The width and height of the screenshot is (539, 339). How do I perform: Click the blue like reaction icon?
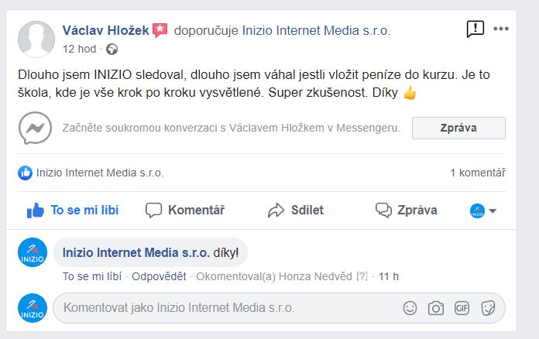coord(25,173)
